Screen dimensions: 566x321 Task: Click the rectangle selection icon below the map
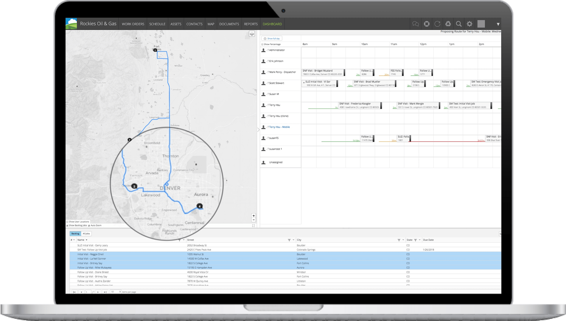pyautogui.click(x=254, y=226)
